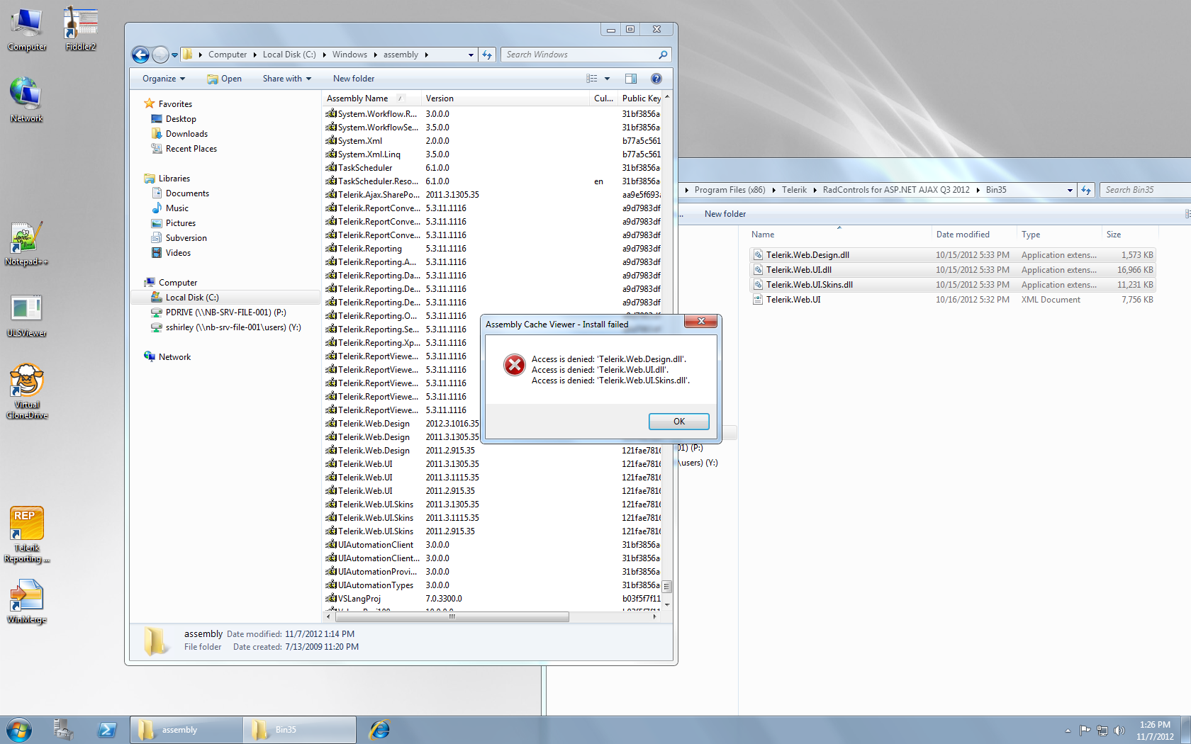Viewport: 1191px width, 744px height.
Task: Switch to the Bin35 taskbar window
Action: 300,730
